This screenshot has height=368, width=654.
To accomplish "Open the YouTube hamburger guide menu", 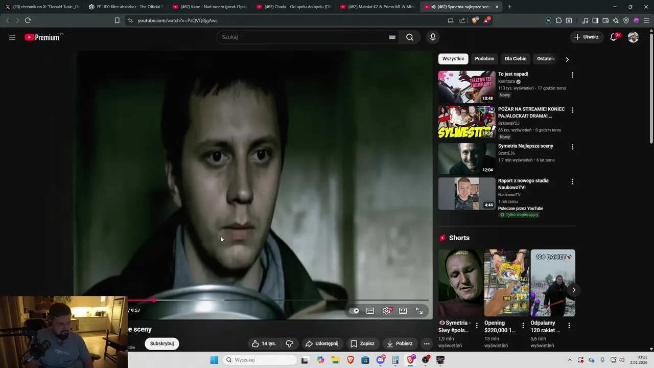I will point(12,37).
